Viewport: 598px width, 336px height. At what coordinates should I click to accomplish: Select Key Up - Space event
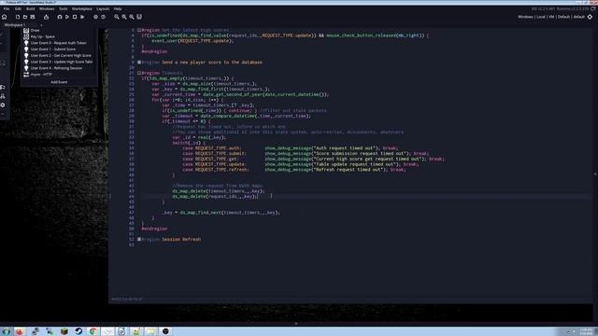[43, 36]
